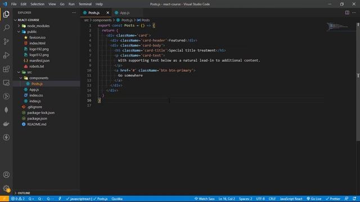
Task: Open the Docker whale icon view
Action: pyautogui.click(x=6, y=124)
